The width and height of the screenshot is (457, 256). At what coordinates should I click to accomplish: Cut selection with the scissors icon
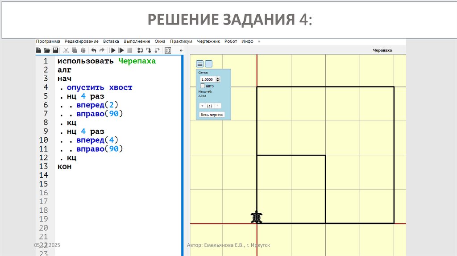(66, 50)
